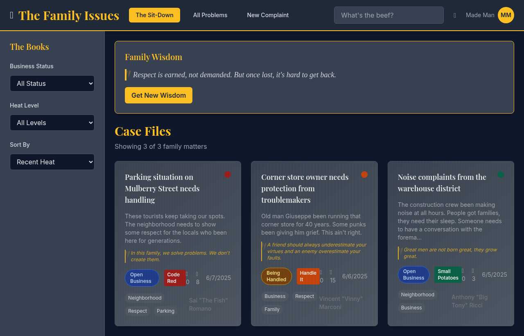Click the green status dot on the Noise complaints card

pyautogui.click(x=501, y=175)
